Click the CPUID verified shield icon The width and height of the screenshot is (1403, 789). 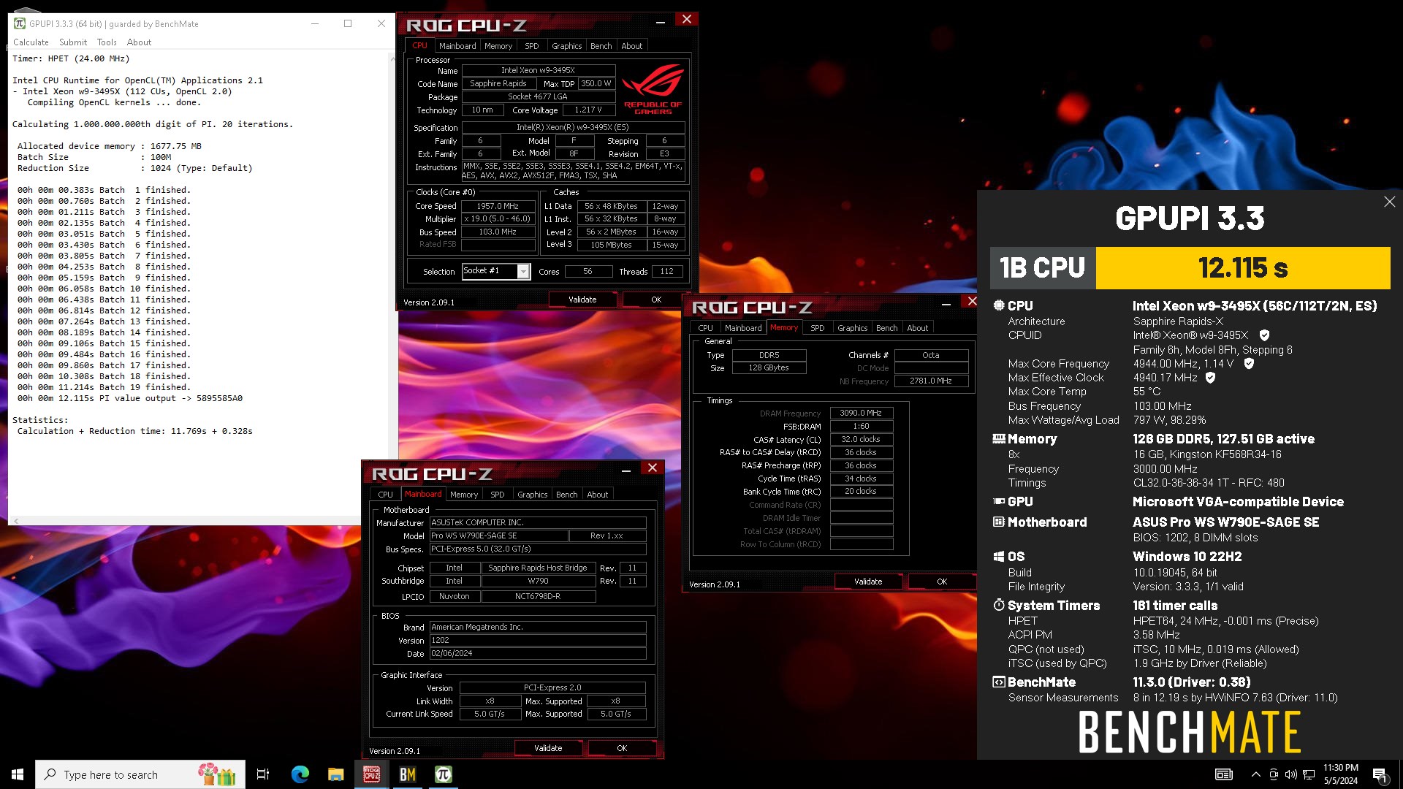click(x=1264, y=335)
